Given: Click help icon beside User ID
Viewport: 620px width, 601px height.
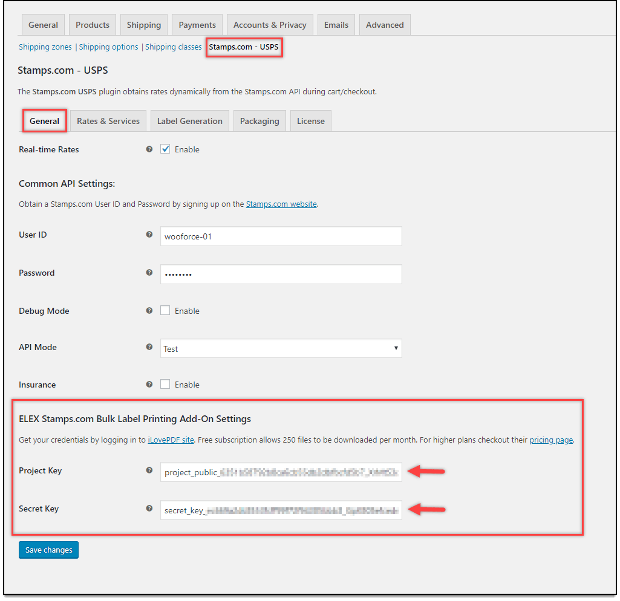Looking at the screenshot, I should coord(149,235).
